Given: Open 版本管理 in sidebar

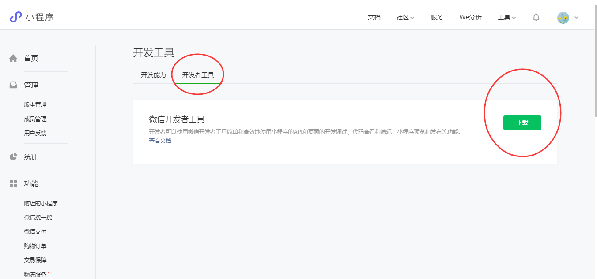Looking at the screenshot, I should click(x=35, y=104).
